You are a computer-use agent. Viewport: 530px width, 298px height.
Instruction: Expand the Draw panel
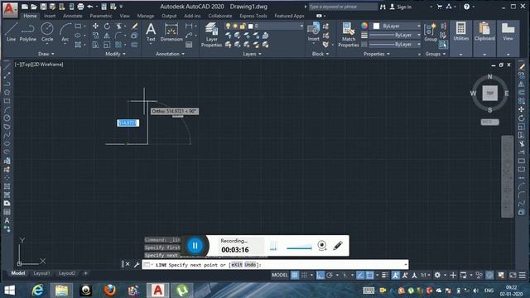pyautogui.click(x=46, y=54)
